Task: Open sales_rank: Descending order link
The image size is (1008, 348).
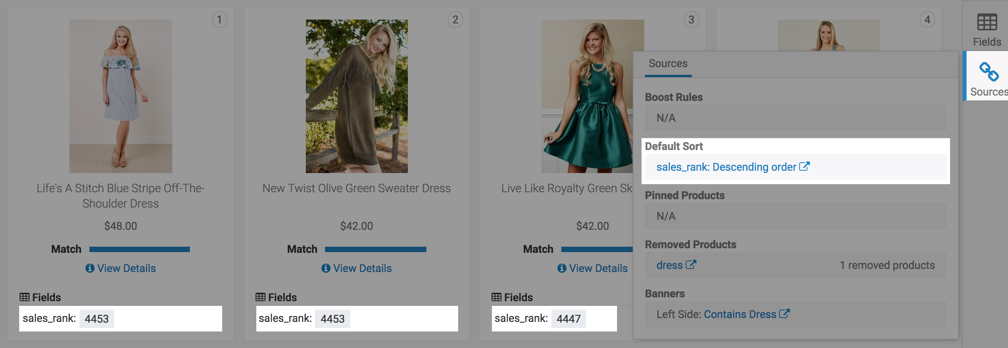Action: click(x=726, y=167)
